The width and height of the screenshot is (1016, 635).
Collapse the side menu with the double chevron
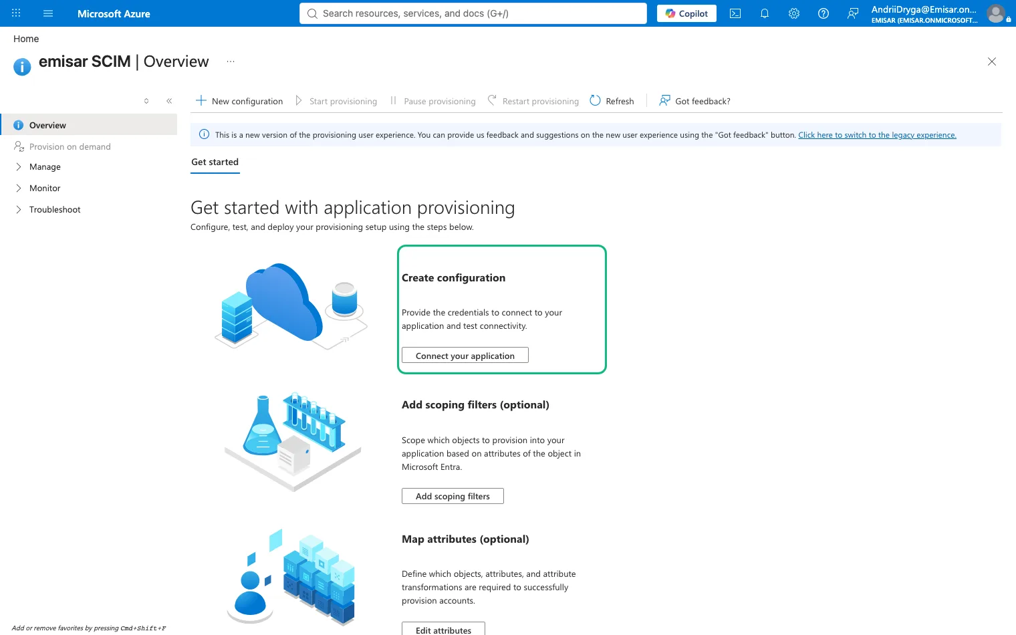click(169, 101)
